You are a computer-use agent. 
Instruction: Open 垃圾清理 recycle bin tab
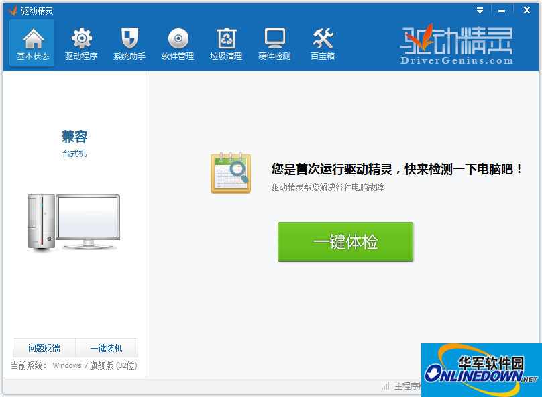click(x=226, y=43)
